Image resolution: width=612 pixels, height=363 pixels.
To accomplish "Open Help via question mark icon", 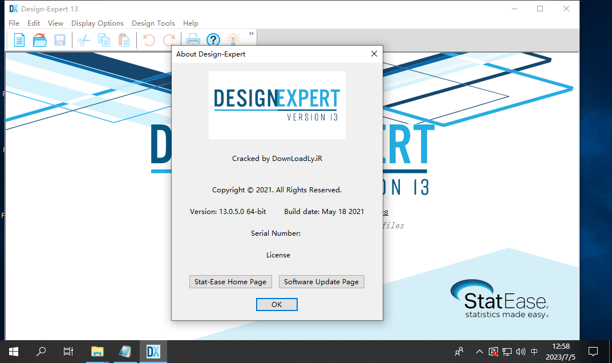I will (213, 40).
